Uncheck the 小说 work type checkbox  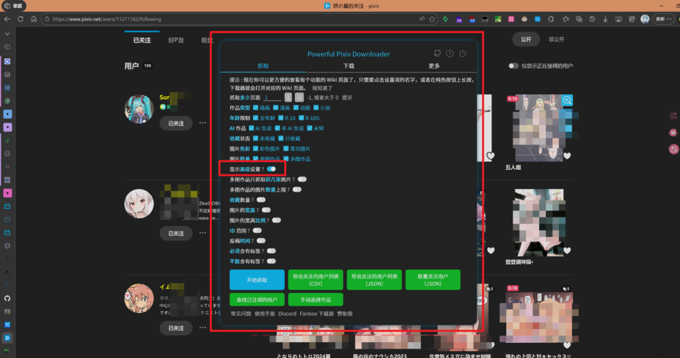click(x=316, y=107)
